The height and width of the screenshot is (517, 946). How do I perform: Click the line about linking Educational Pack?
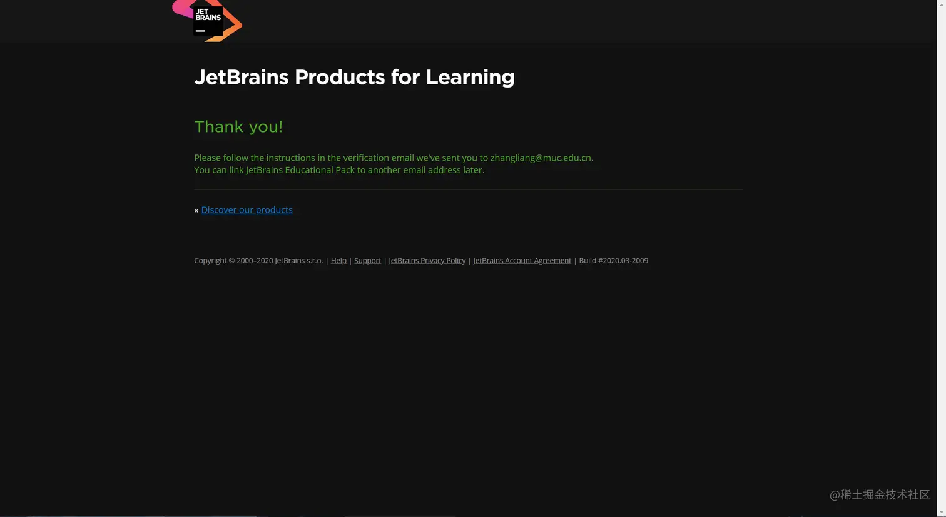pos(339,170)
